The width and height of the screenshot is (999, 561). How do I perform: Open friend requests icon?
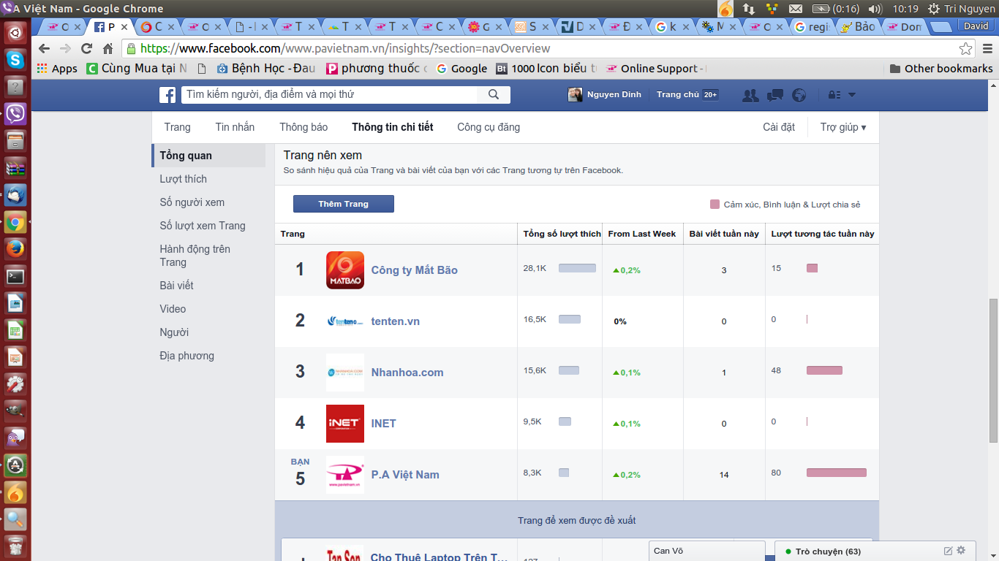point(750,95)
